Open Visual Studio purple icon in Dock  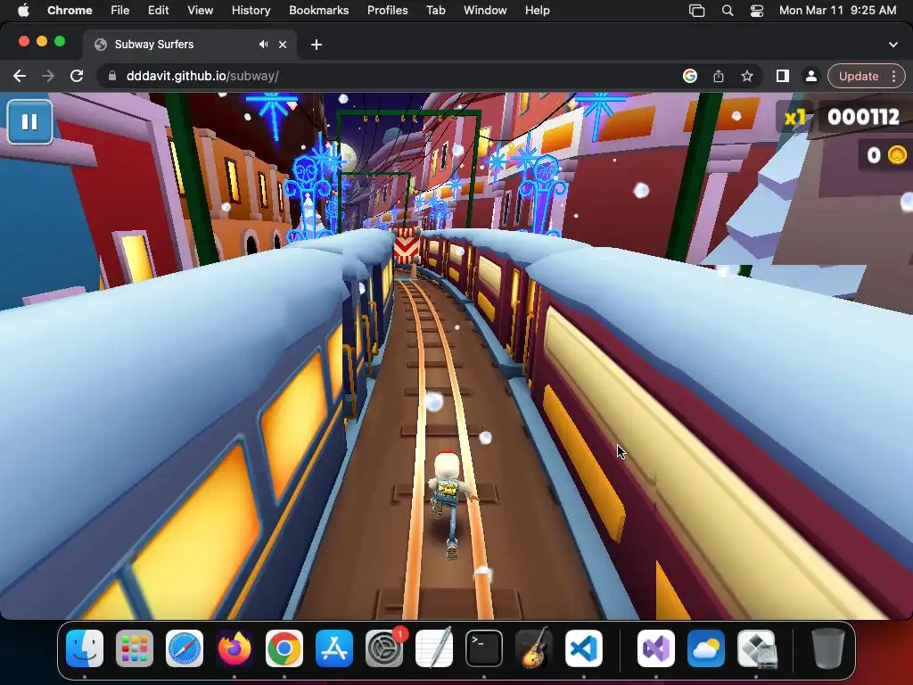click(656, 648)
